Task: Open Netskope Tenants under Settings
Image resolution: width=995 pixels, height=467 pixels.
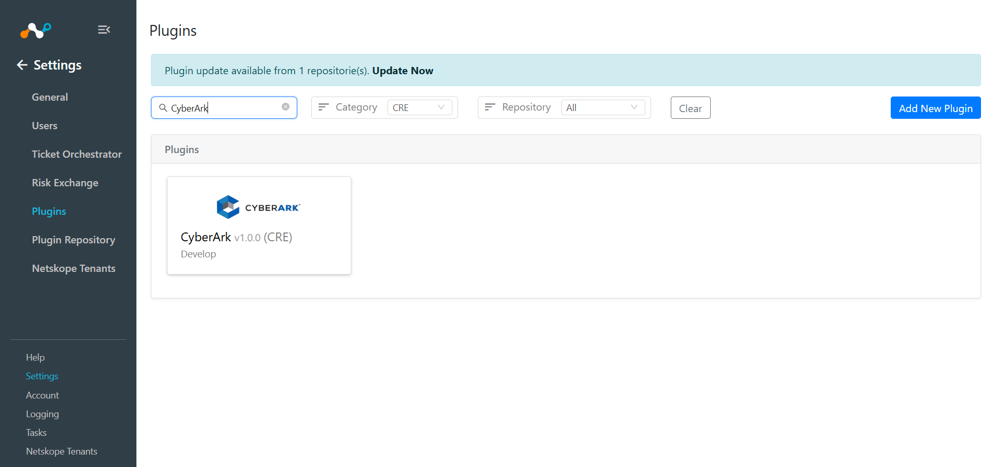Action: 74,268
